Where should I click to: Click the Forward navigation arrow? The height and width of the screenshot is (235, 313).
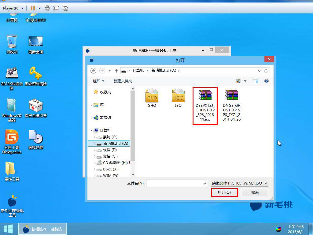pos(102,71)
